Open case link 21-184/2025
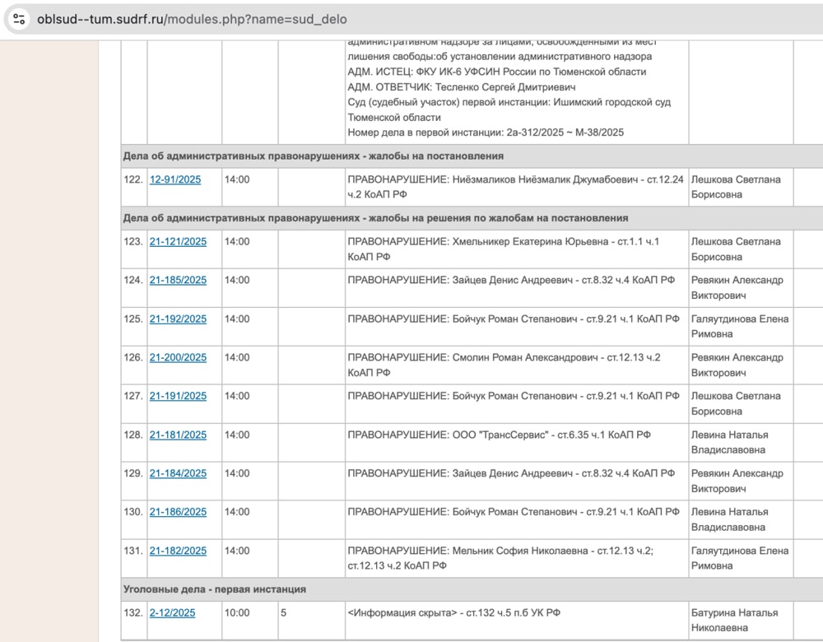 [178, 473]
